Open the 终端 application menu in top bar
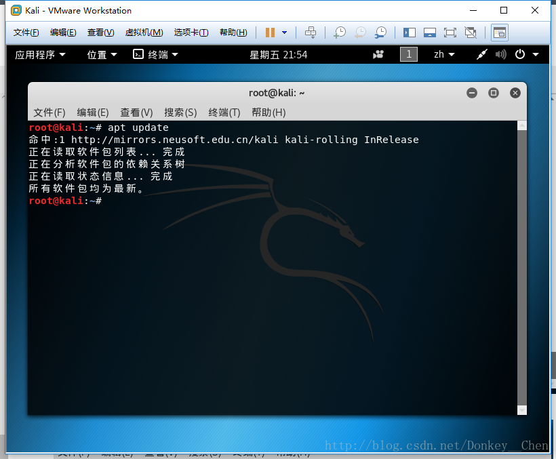This screenshot has height=459, width=556. tap(155, 55)
